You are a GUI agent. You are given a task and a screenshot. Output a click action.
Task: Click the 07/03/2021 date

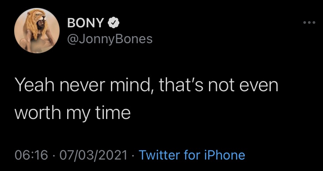pos(93,155)
